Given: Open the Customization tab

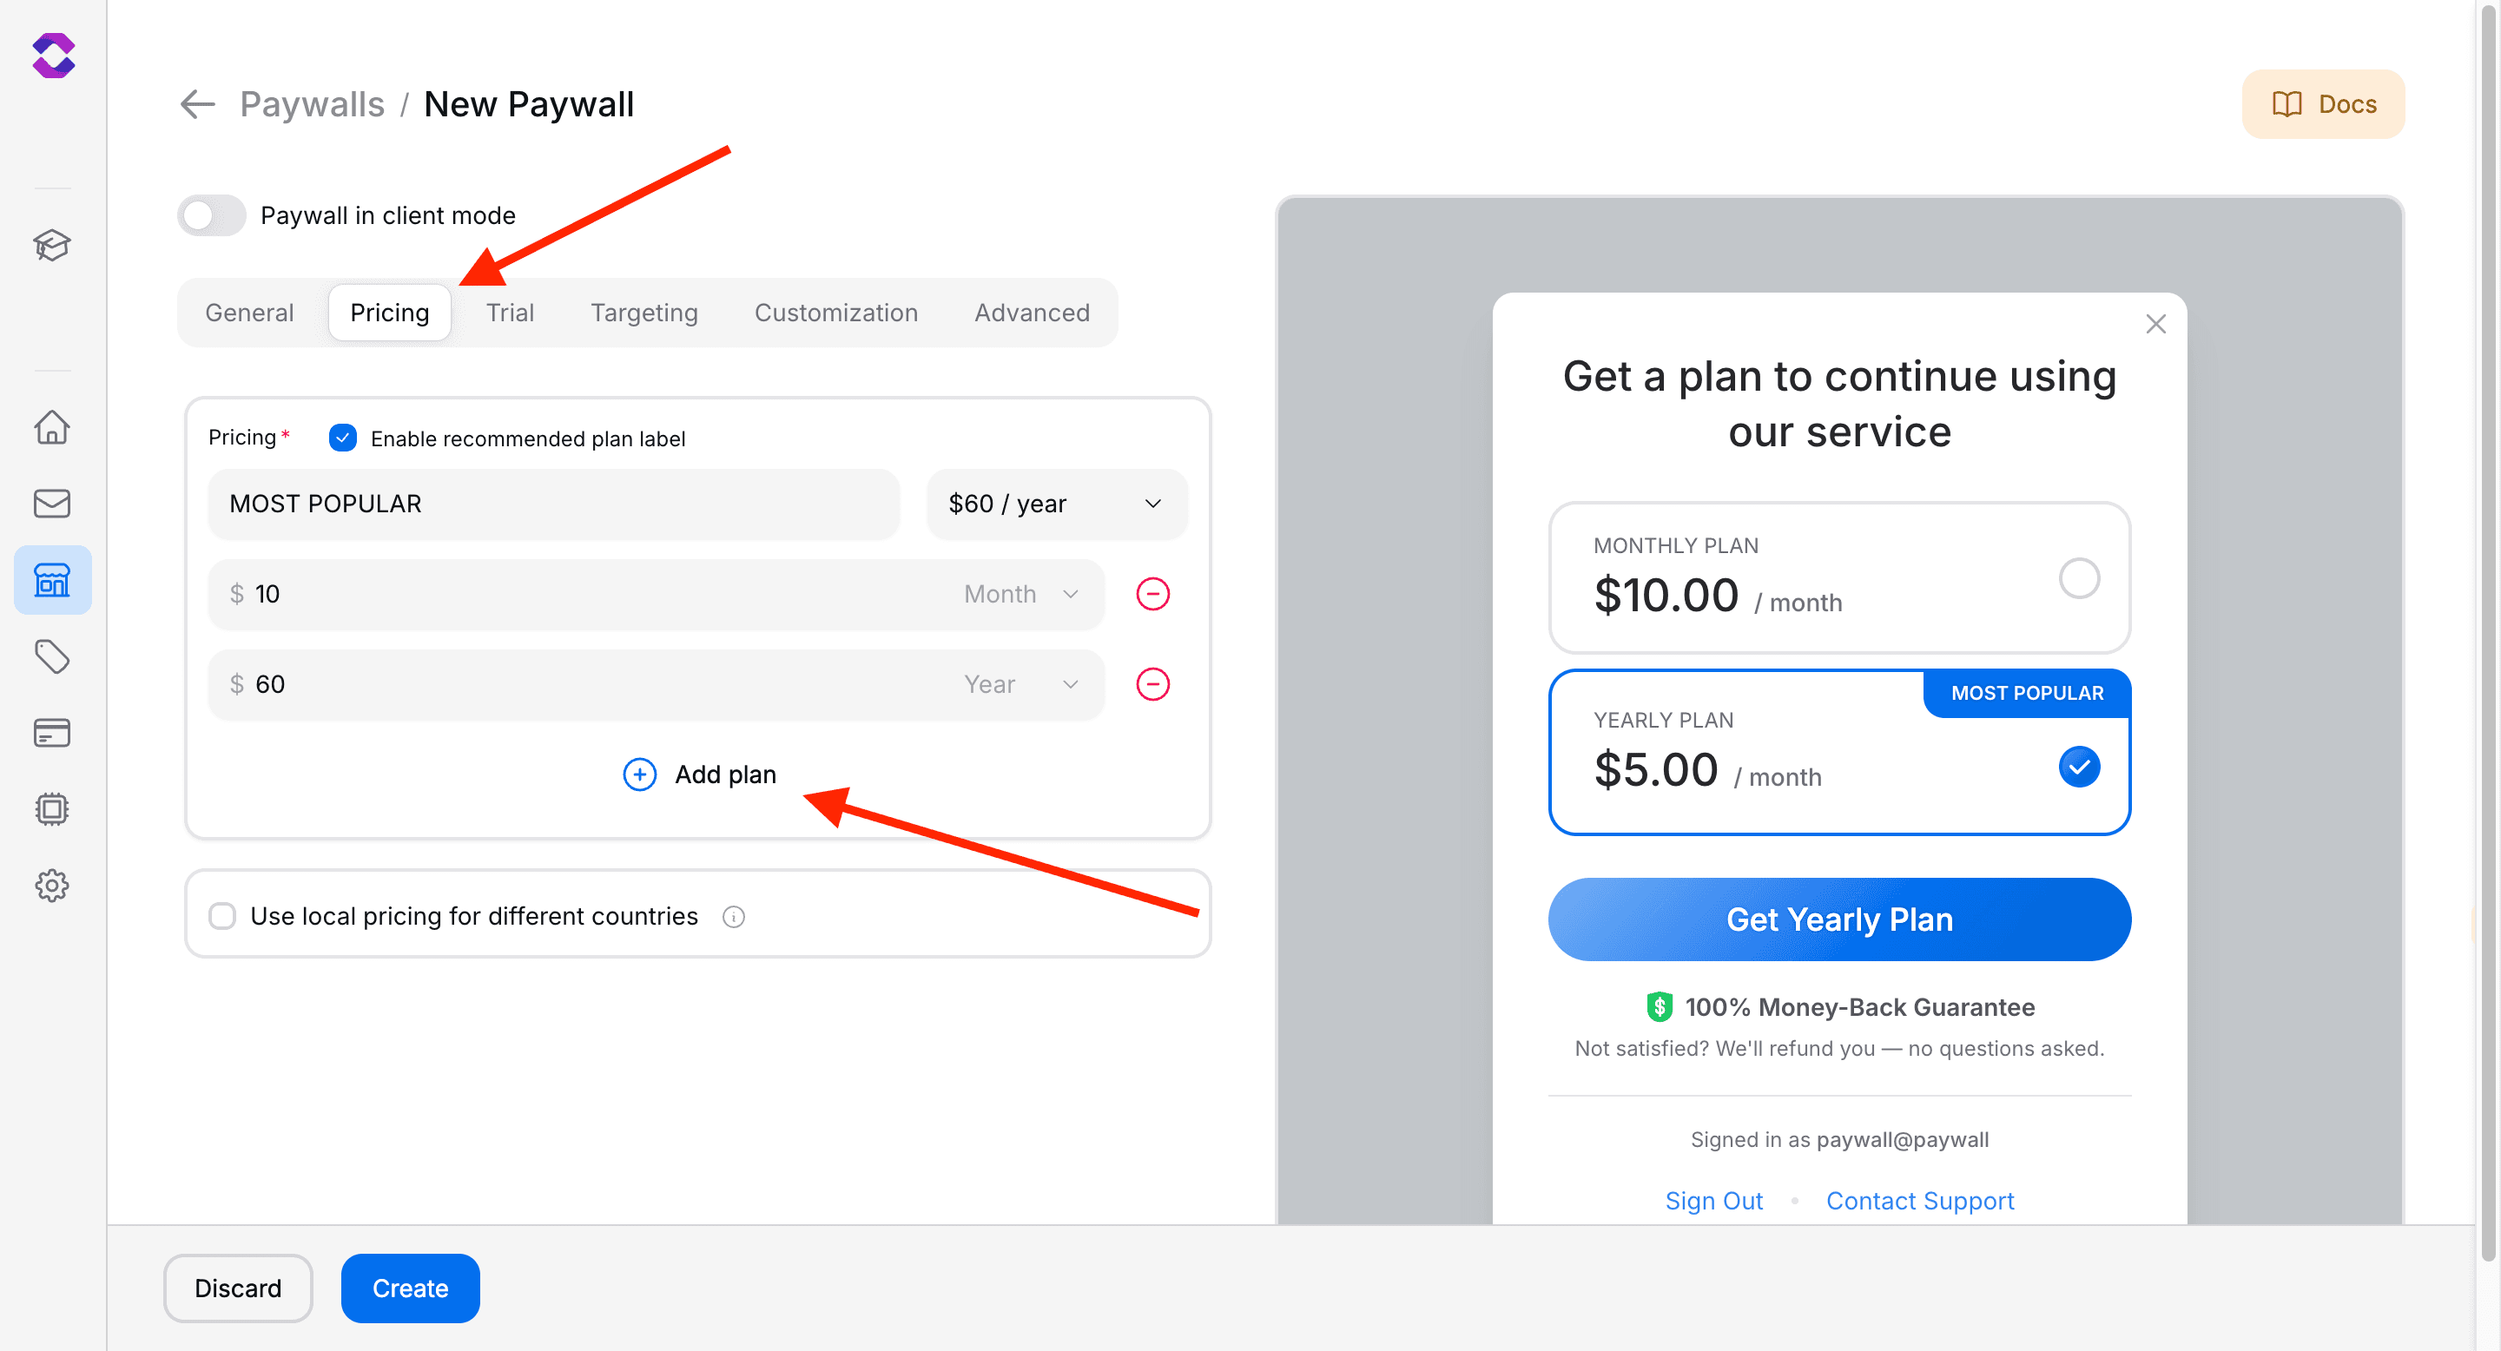Looking at the screenshot, I should click(836, 313).
